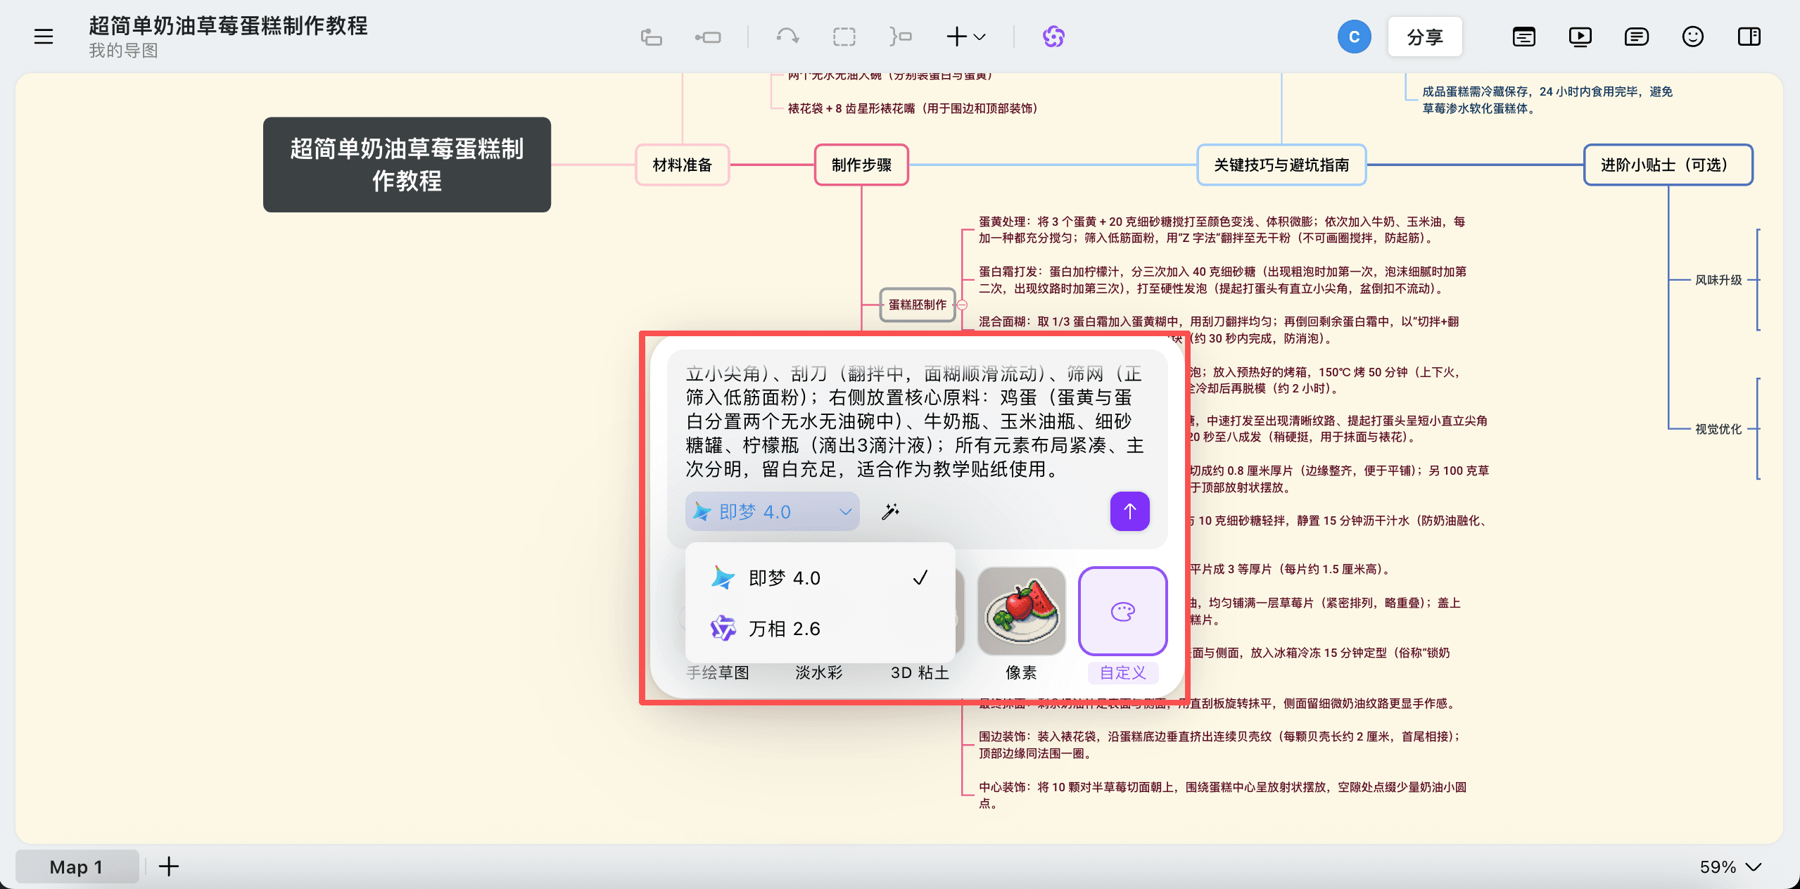Open comments with the speech bubble icon

(1635, 36)
